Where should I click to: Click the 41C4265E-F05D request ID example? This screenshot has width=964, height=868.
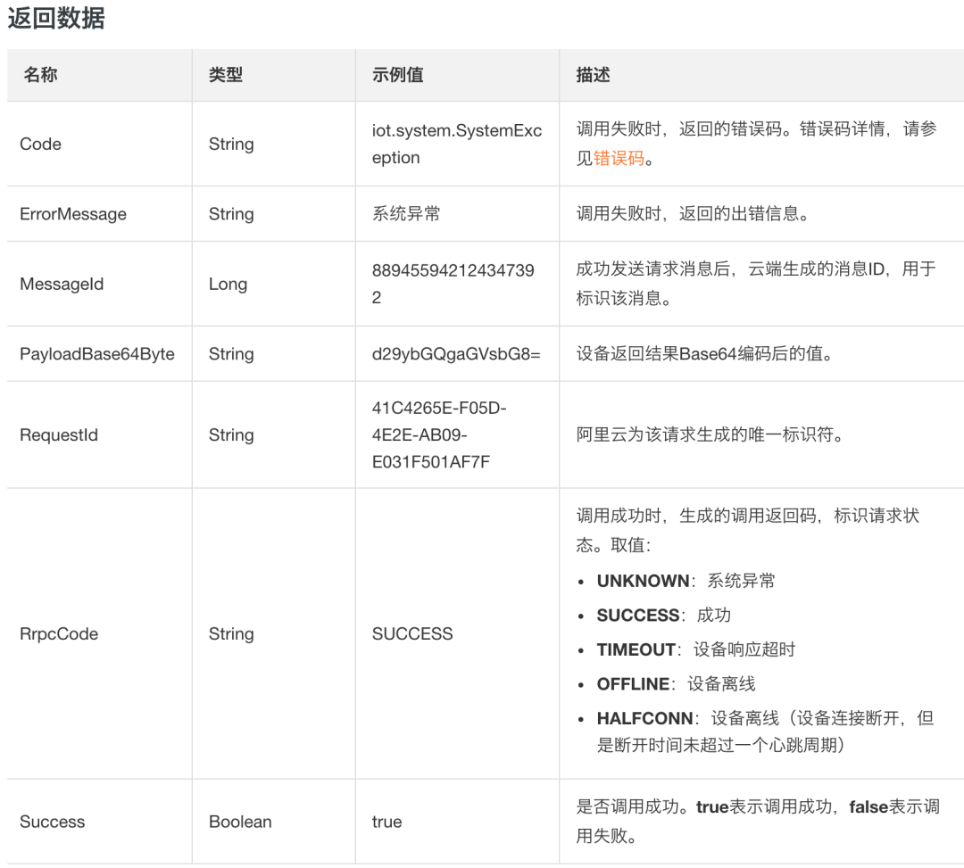click(x=439, y=435)
